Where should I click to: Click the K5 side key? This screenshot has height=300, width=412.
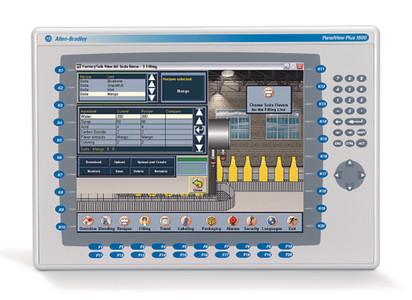60,139
